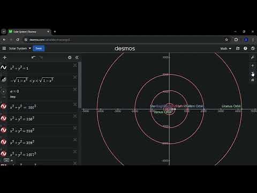Open the Desmos help menu
The width and height of the screenshot is (257, 193).
coord(245,48)
